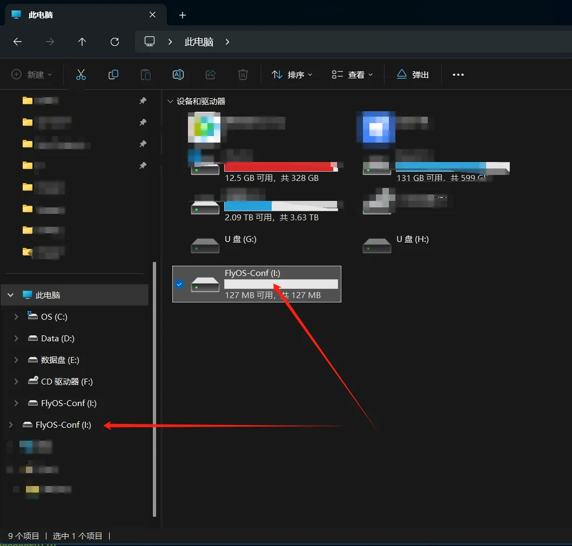Click the Copy icon in toolbar
The image size is (572, 546).
coord(113,75)
